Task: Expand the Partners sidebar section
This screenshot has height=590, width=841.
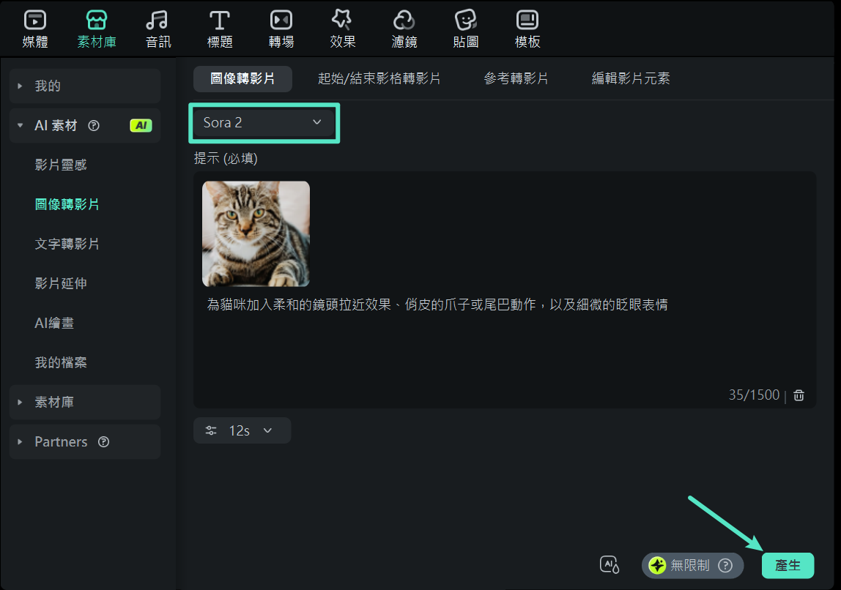Action: click(x=60, y=441)
